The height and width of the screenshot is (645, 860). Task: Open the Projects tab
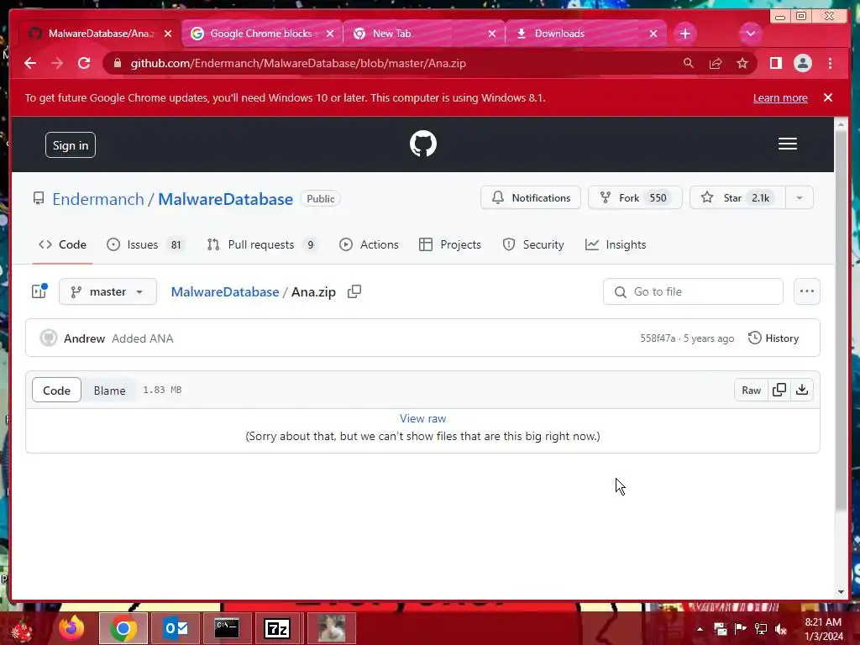[x=450, y=244]
